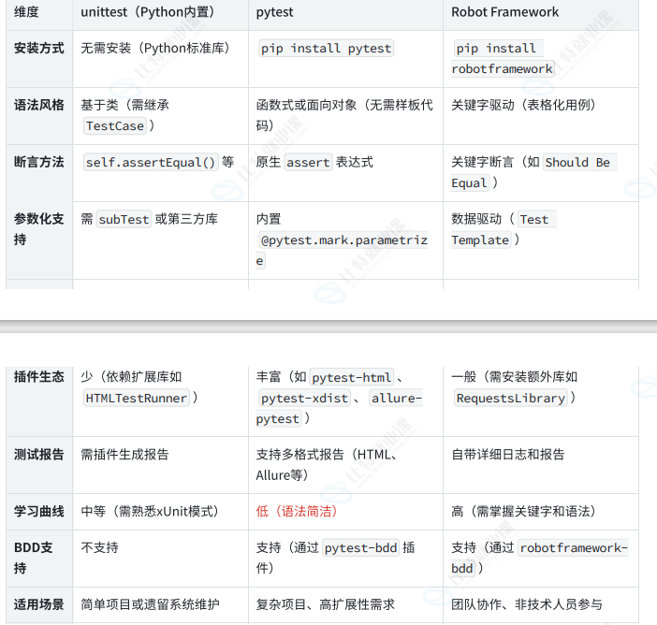657x625 pixels.
Task: Click the 'pytest-bdd' code snippet
Action: [x=360, y=547]
